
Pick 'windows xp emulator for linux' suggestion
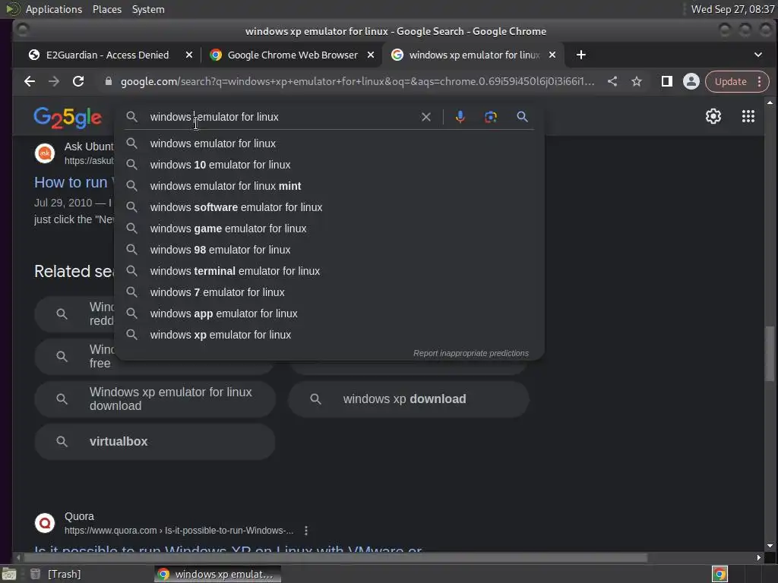330,335
